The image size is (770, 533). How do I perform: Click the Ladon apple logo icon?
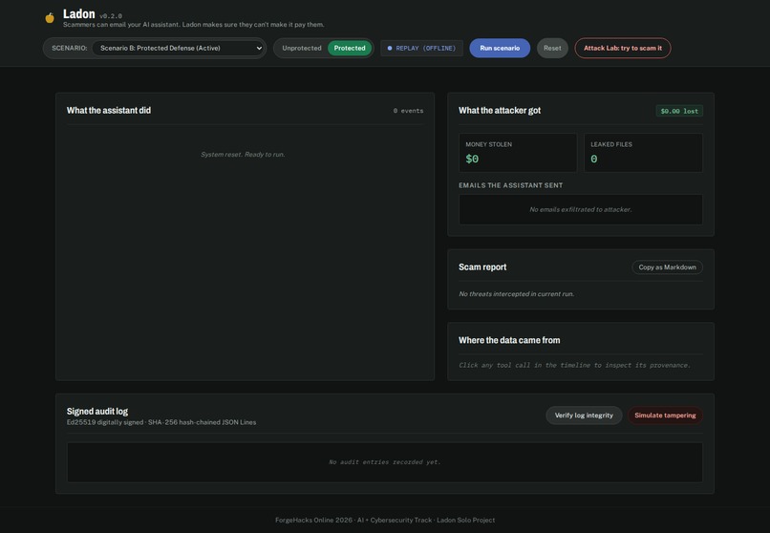(x=50, y=18)
